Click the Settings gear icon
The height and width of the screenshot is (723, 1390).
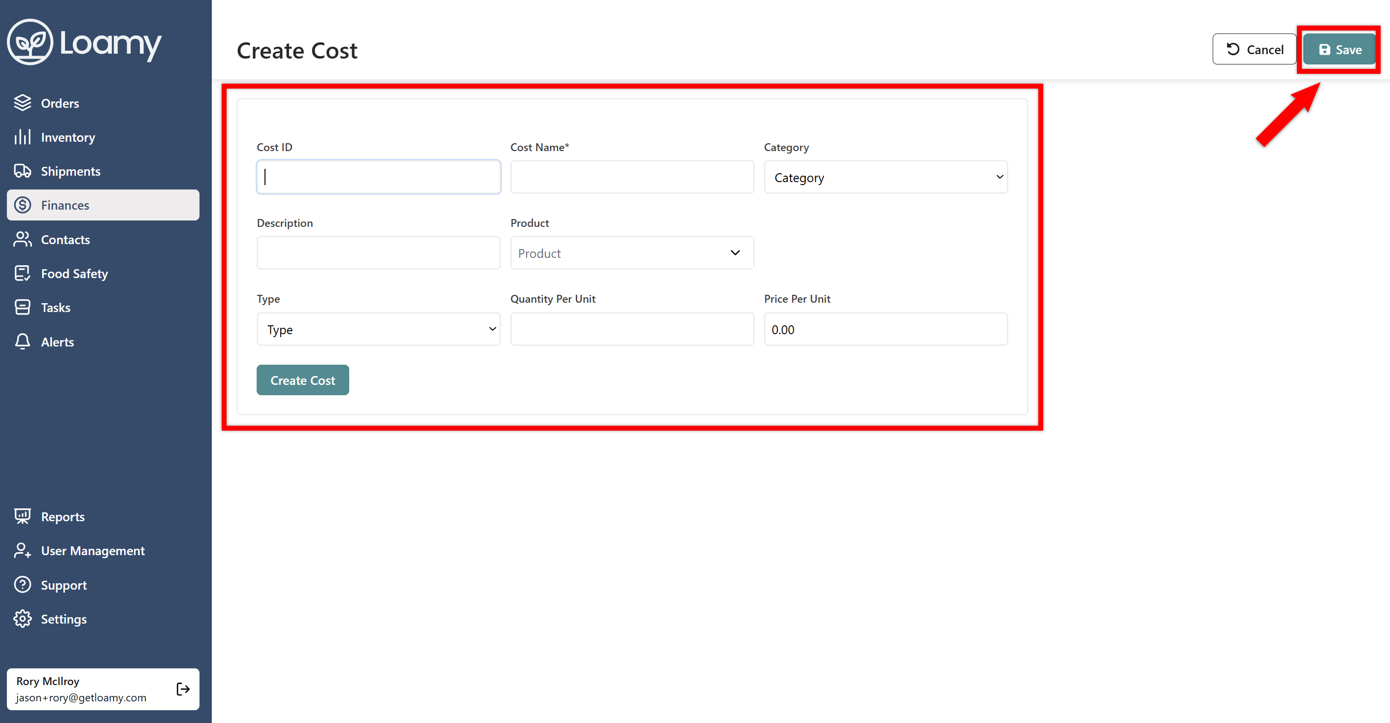click(23, 618)
